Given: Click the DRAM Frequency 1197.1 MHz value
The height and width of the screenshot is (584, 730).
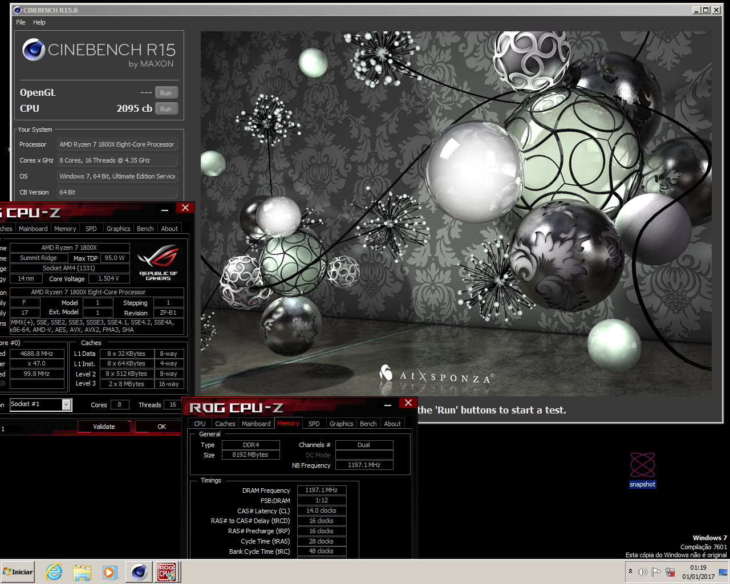Looking at the screenshot, I should 322,490.
